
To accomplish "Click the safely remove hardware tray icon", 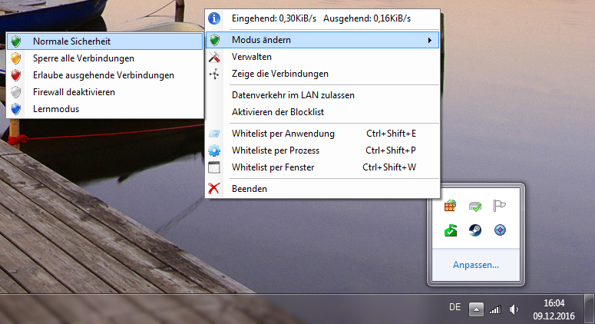I will [x=475, y=206].
